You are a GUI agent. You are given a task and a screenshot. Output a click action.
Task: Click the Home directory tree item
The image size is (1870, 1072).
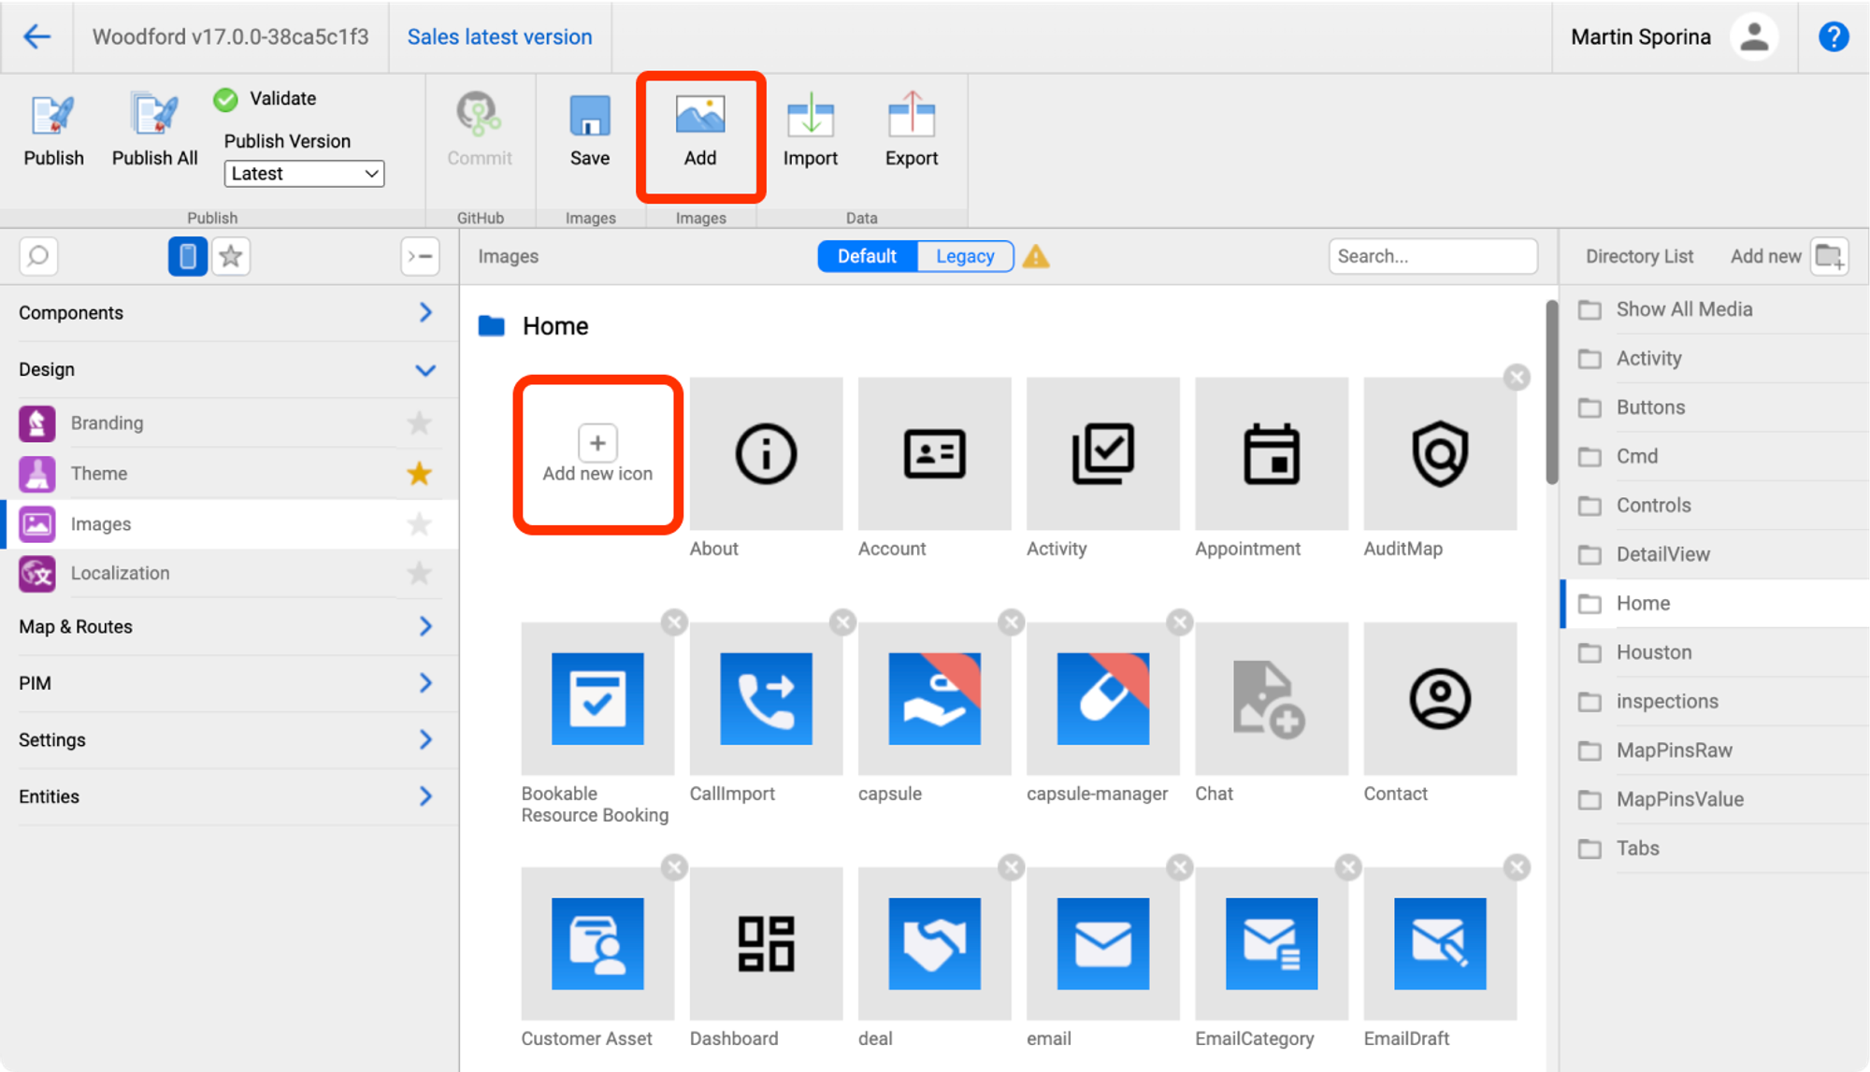click(1644, 604)
